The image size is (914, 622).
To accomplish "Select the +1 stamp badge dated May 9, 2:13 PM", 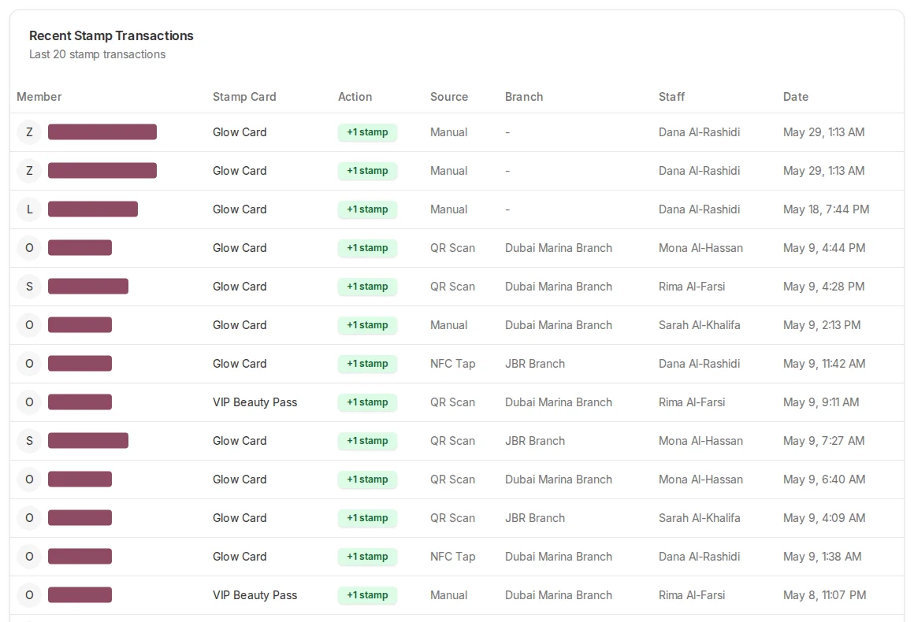I will point(367,325).
